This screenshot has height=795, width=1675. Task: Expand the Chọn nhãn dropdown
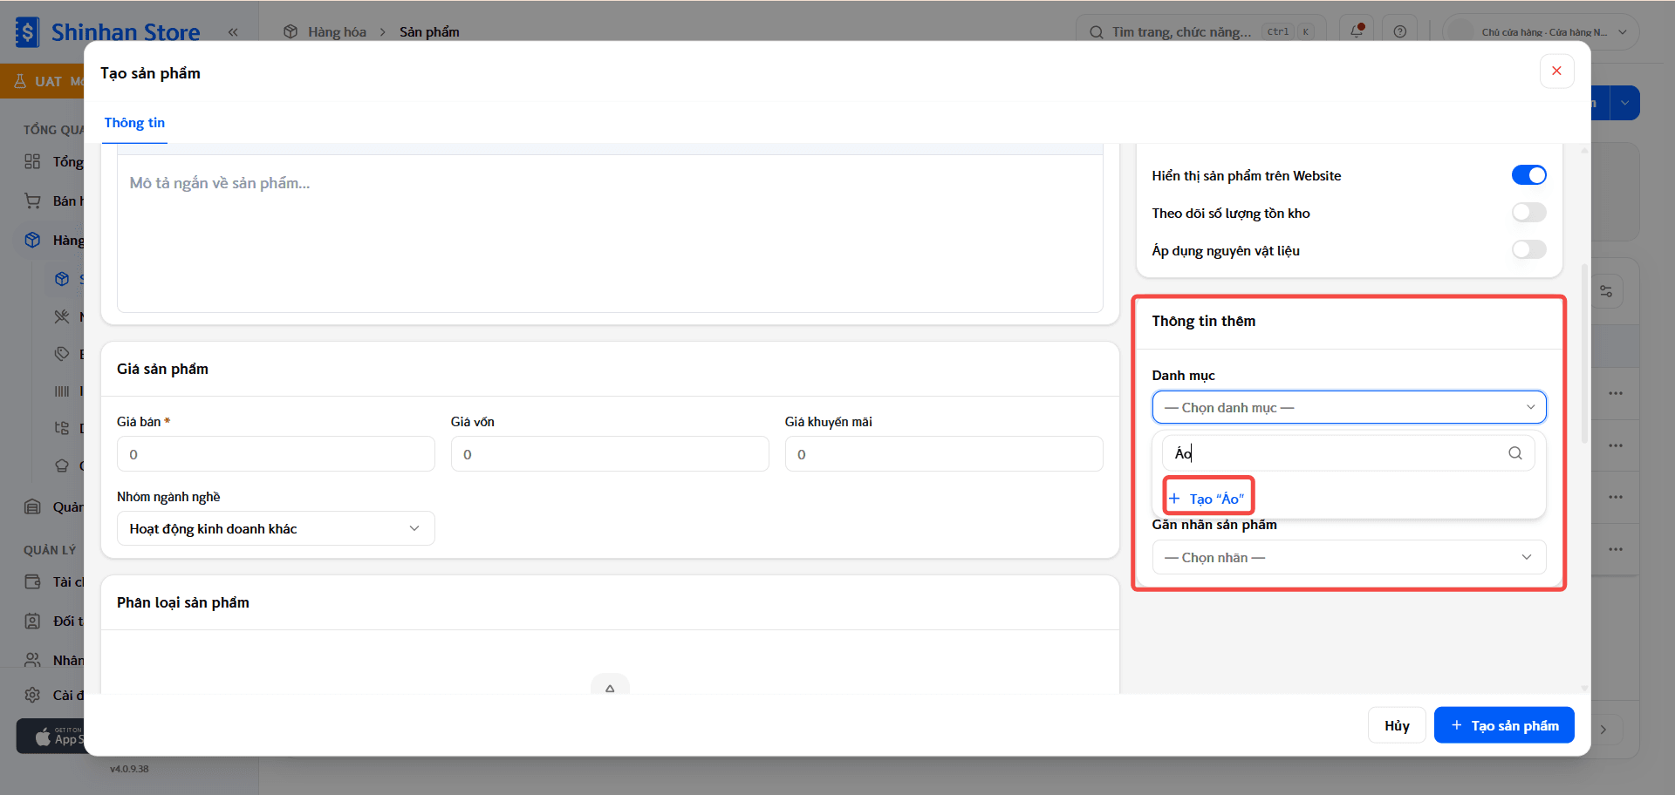coord(1349,557)
